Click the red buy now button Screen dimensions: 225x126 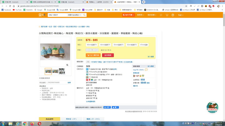click(x=108, y=55)
